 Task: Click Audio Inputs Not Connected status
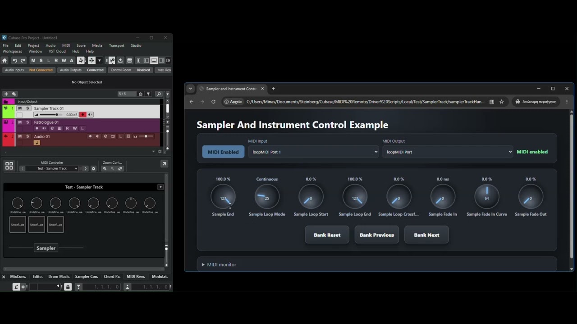[x=29, y=70]
